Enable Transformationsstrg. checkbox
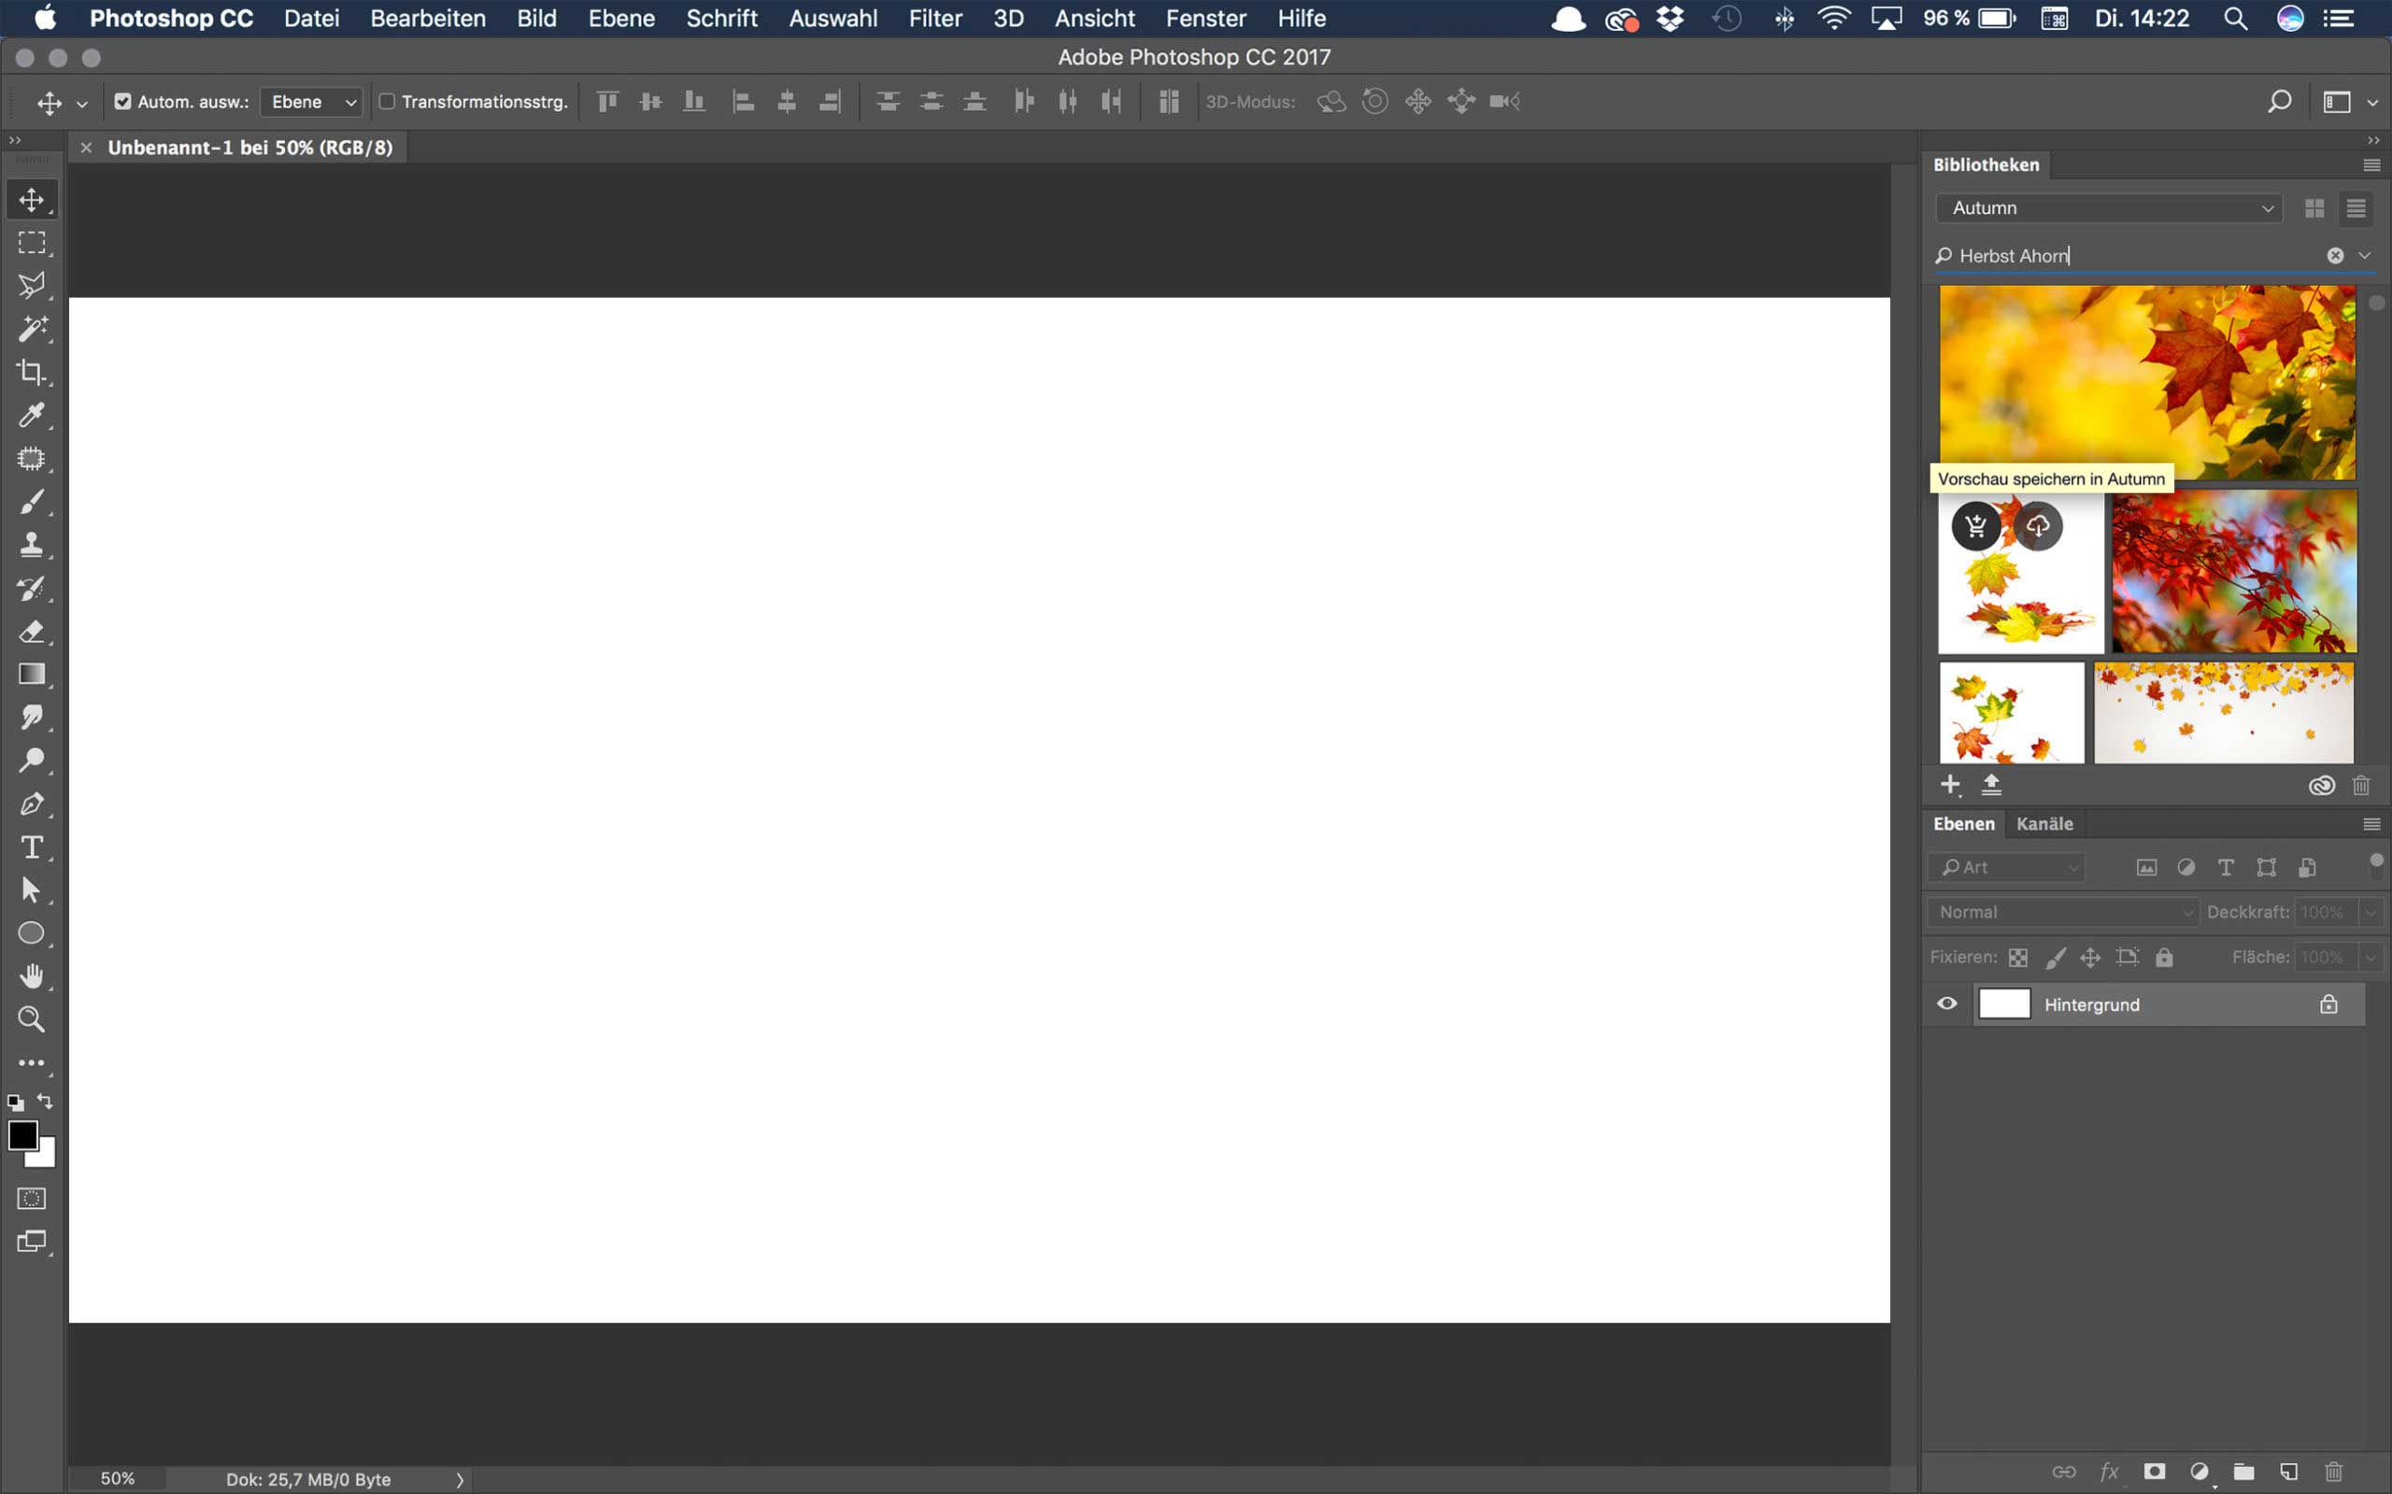The image size is (2392, 1494). click(388, 102)
